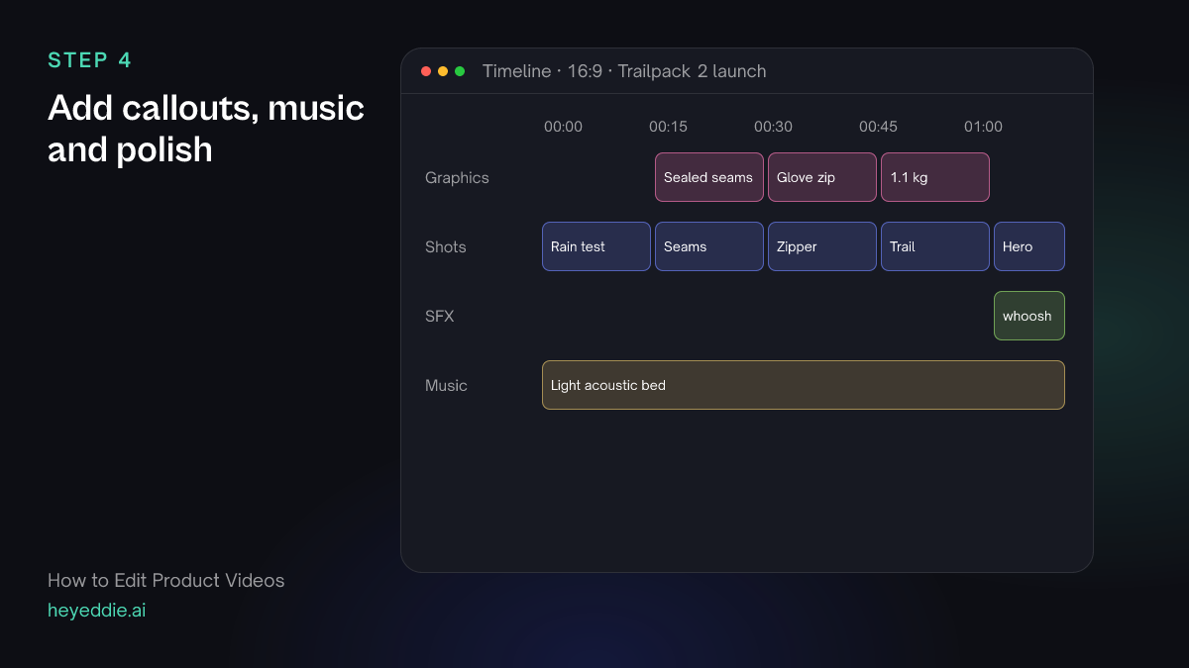Select the Trail shot clip

click(x=935, y=246)
